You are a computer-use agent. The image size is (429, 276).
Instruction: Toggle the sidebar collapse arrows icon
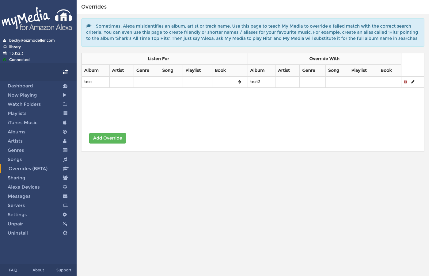coord(65,72)
